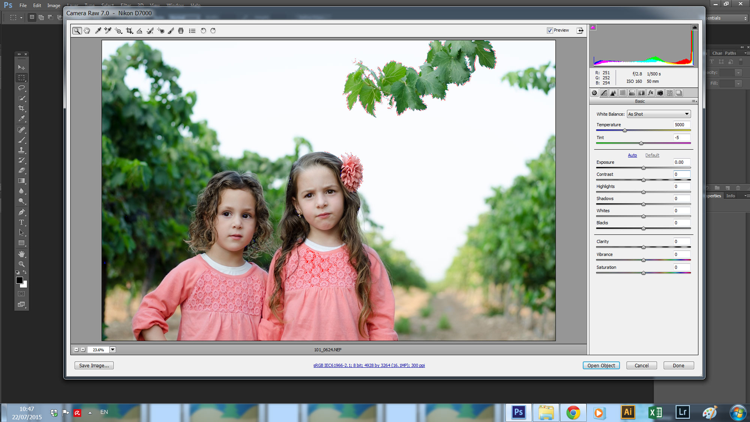Open the Basic panel flyout menu
The height and width of the screenshot is (422, 750).
click(694, 101)
